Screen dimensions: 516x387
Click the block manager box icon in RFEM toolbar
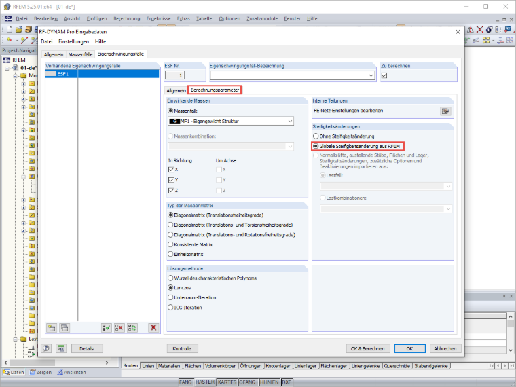[x=29, y=30]
